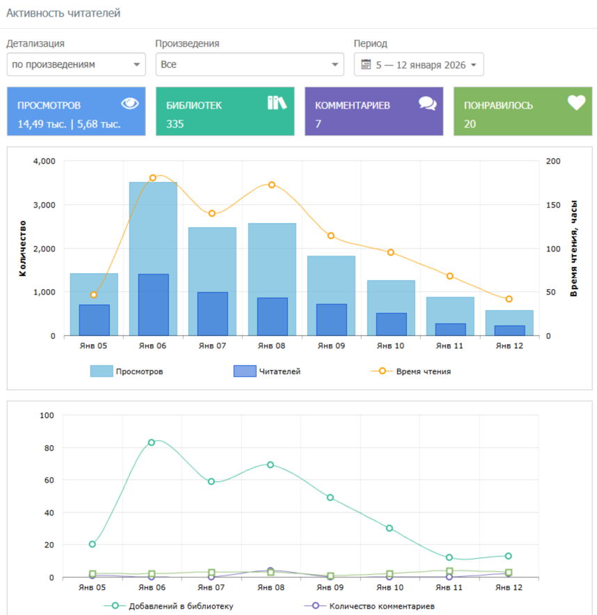Toggle the Просмотров series in chart legend
Image resolution: width=597 pixels, height=615 pixels.
(x=127, y=372)
